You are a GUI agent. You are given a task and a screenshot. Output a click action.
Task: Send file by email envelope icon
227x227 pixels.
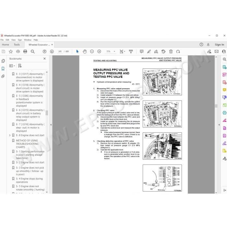217,51
